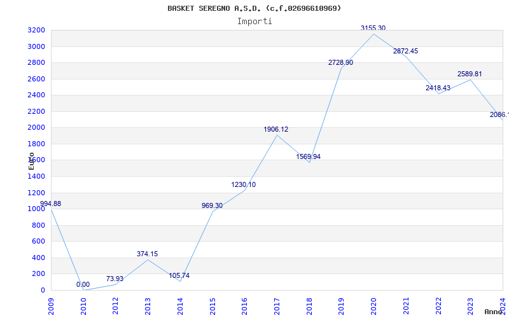Select the 3155.30 maximum value label
The height and width of the screenshot is (318, 509).
pyautogui.click(x=373, y=28)
